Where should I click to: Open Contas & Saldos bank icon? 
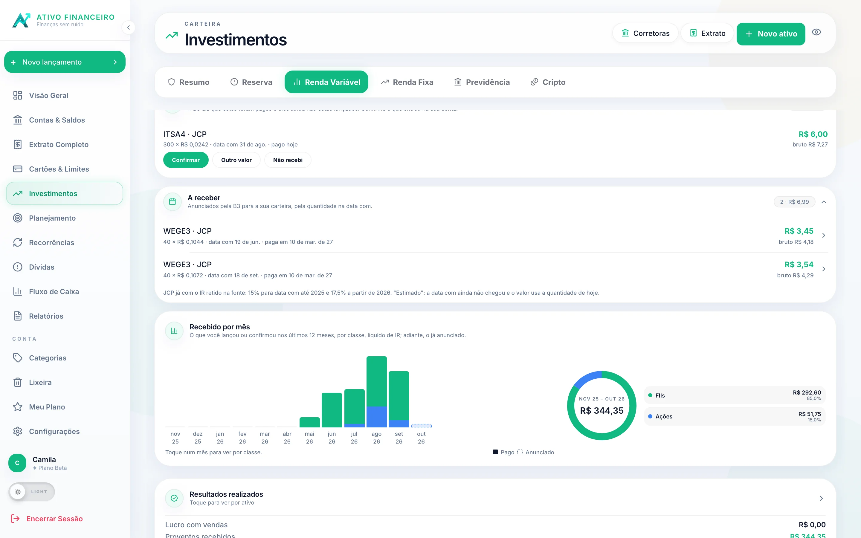coord(17,120)
